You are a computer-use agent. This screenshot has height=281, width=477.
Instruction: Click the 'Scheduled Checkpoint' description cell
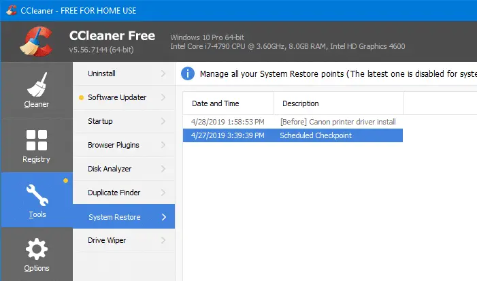pos(316,135)
